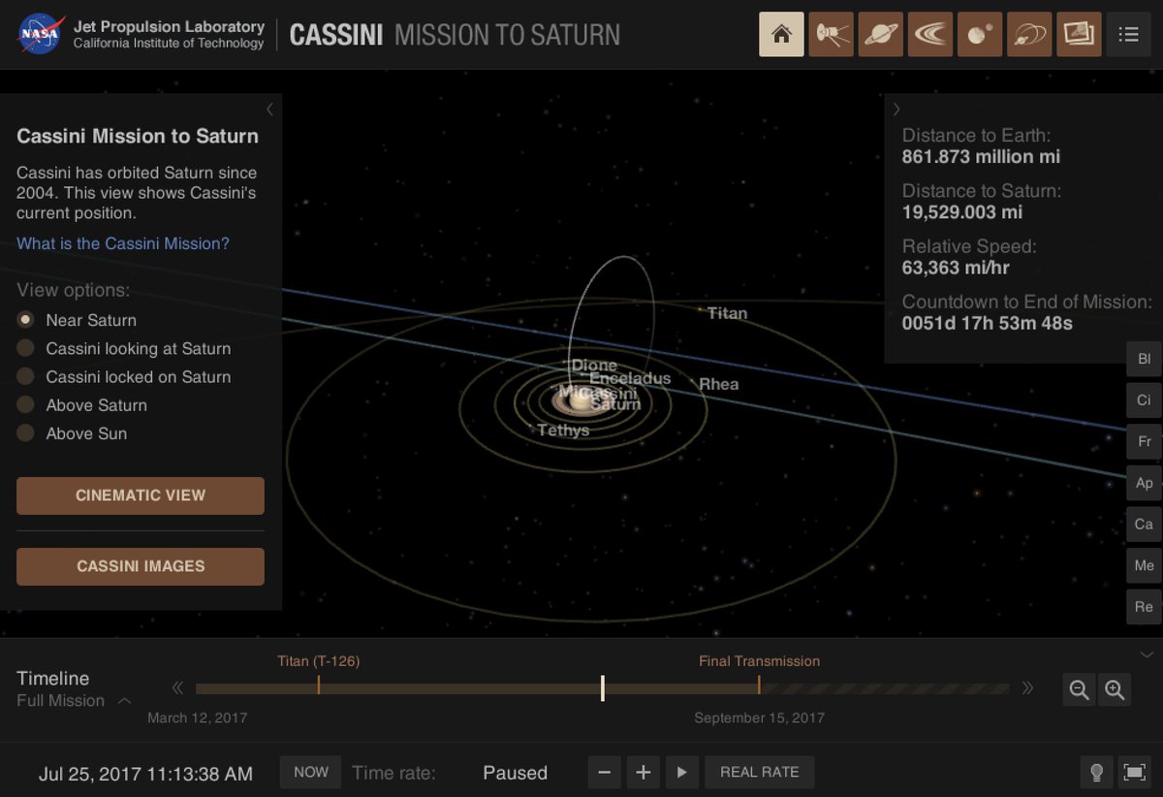Choose the Above Sun view option
Image resolution: width=1163 pixels, height=797 pixels.
[26, 433]
